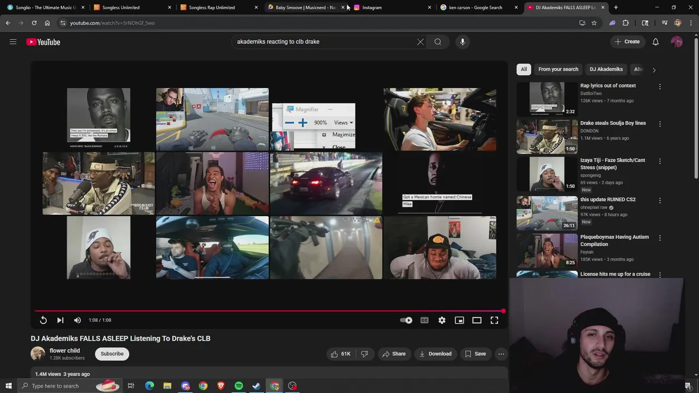Go back in the browser
The image size is (699, 393).
coord(8,23)
